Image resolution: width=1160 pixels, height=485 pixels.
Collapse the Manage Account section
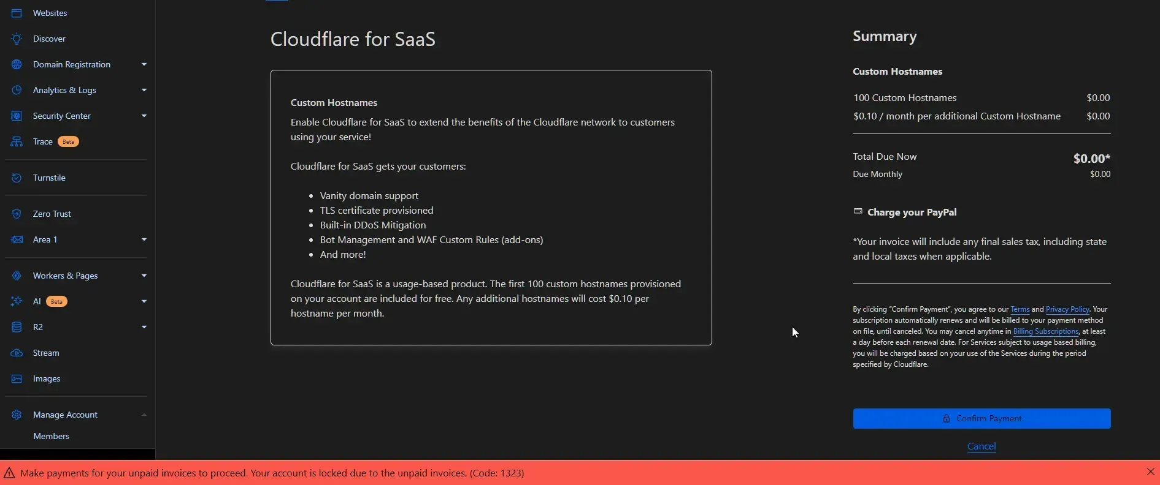pos(144,415)
